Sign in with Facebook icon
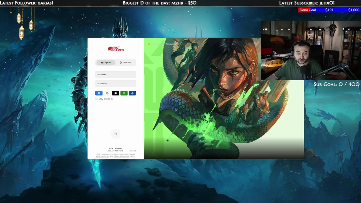The height and width of the screenshot is (203, 361). click(99, 93)
